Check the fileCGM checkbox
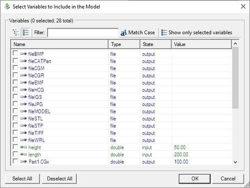The image size is (250, 188). coord(15,67)
